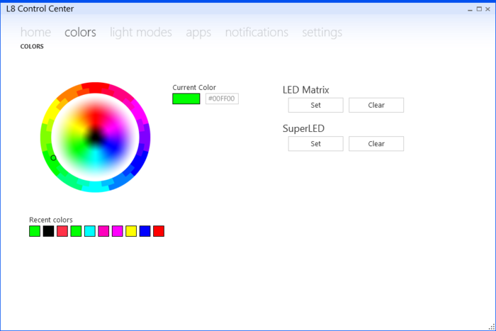Pick the black recent color swatch

pos(48,231)
